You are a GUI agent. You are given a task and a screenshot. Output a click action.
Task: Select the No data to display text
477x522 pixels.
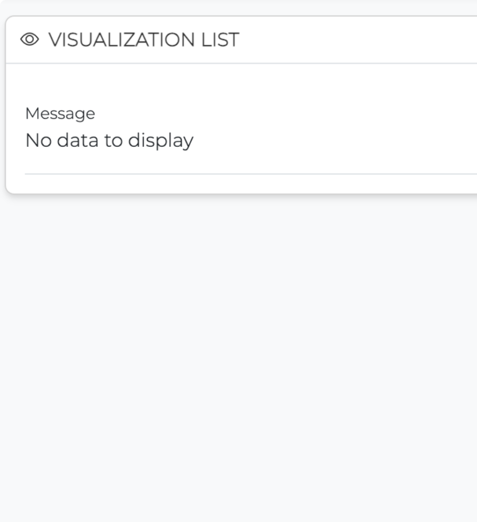tap(109, 140)
